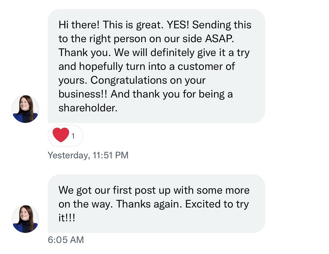329x254 pixels.
Task: Click the red heart reaction icon
Action: pos(61,135)
